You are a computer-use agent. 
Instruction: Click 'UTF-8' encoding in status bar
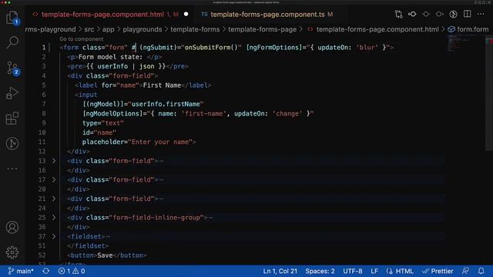click(x=353, y=271)
